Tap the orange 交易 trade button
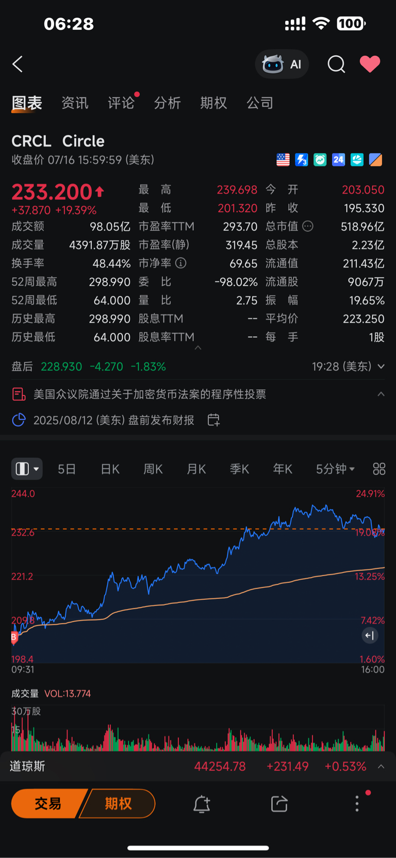396x858 pixels. click(x=48, y=804)
